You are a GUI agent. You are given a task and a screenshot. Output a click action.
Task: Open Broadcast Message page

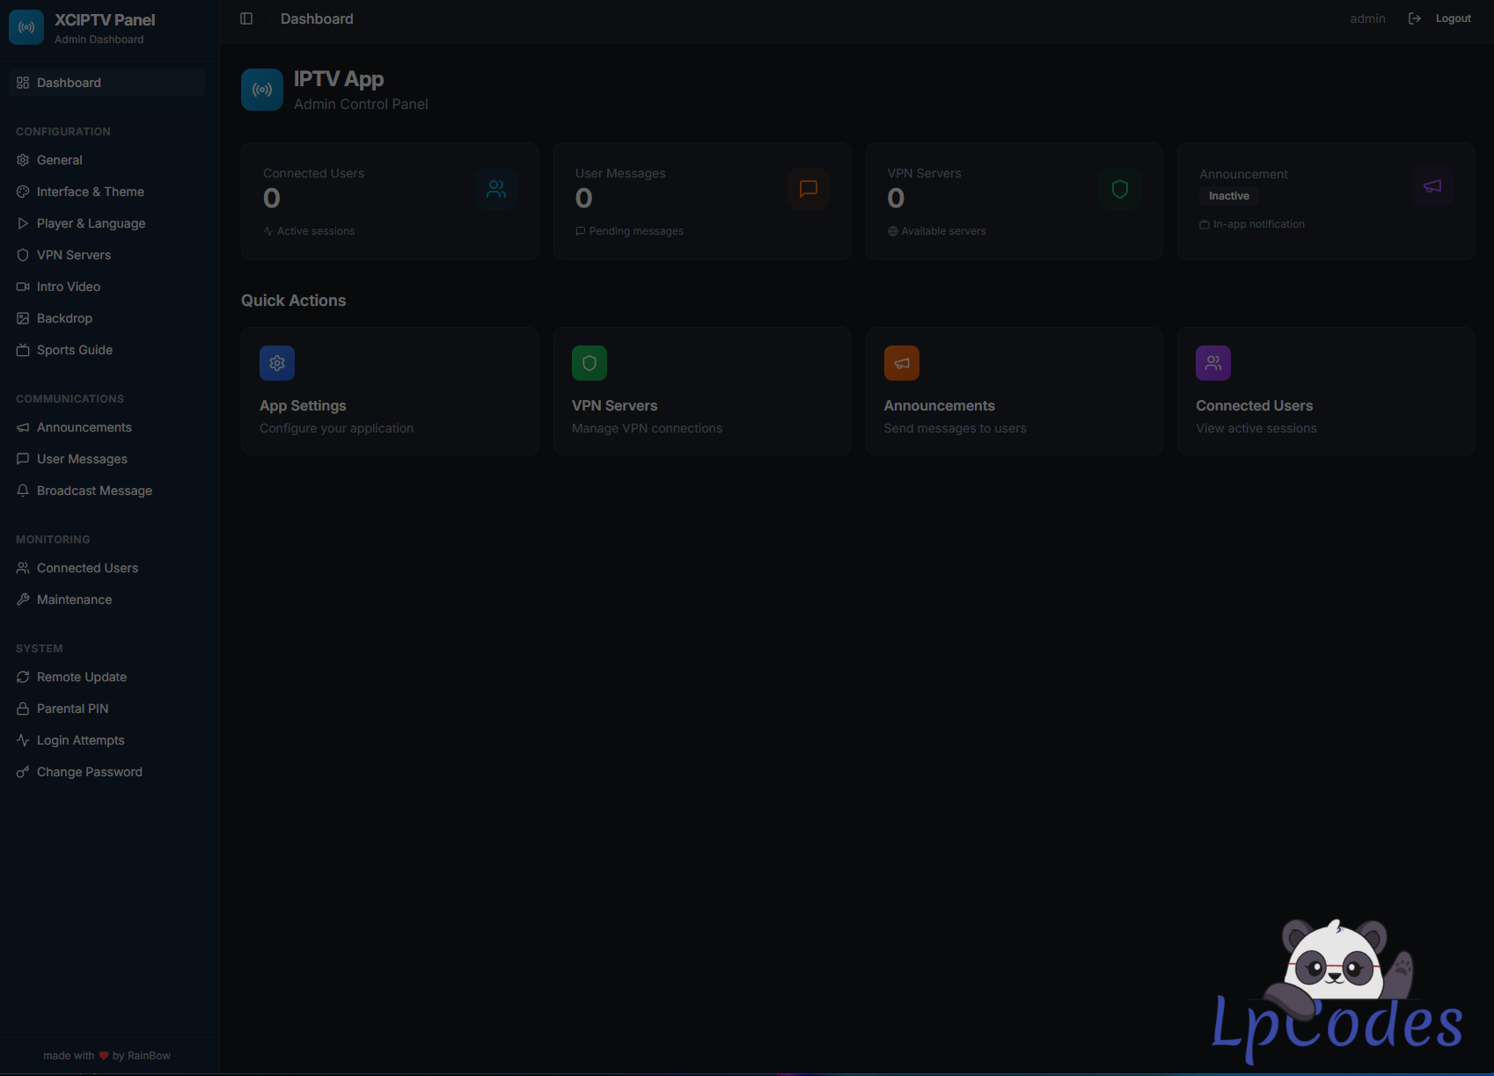click(x=94, y=491)
